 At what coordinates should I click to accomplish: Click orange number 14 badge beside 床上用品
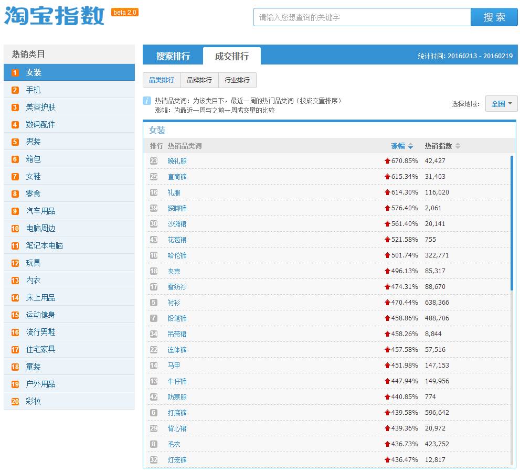[15, 298]
